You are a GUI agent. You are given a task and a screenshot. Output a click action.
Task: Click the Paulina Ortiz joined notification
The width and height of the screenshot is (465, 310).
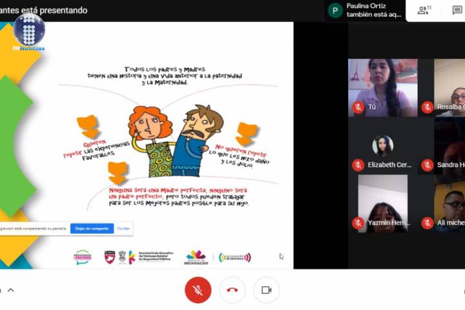(x=373, y=10)
